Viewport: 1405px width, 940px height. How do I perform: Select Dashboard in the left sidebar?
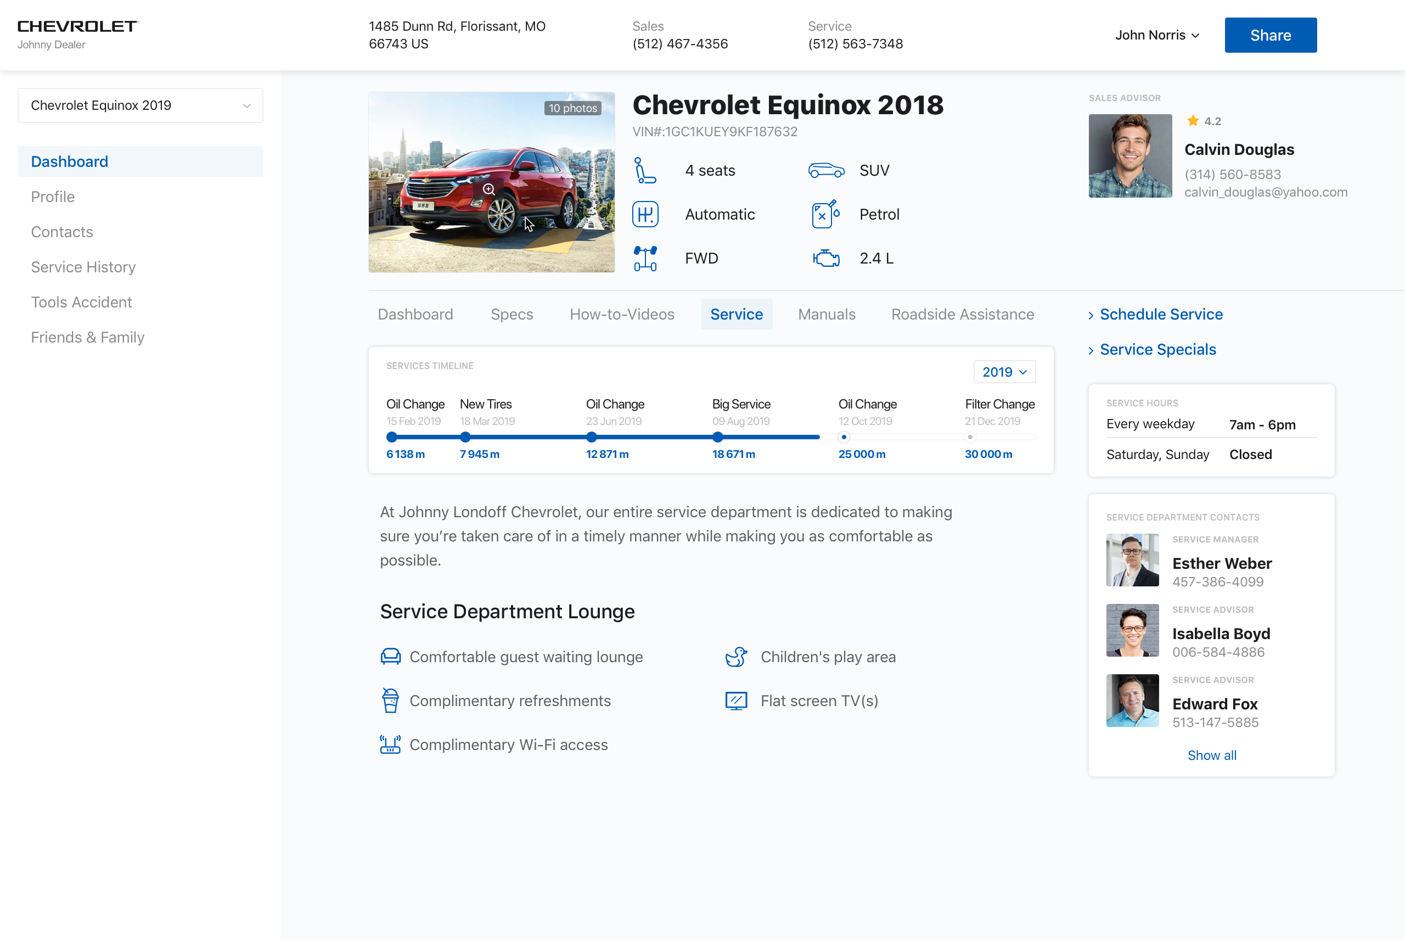coord(140,161)
